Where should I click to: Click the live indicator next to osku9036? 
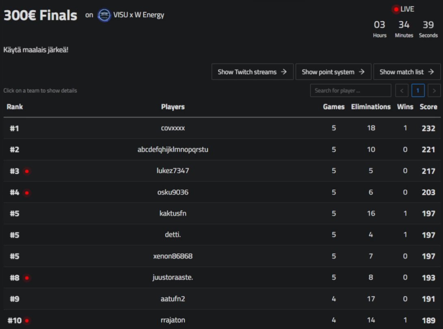(27, 192)
